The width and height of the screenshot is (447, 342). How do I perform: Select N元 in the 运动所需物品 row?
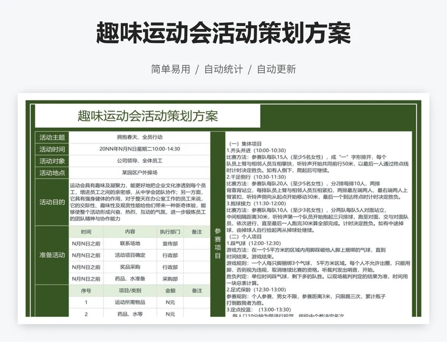pos(170,302)
